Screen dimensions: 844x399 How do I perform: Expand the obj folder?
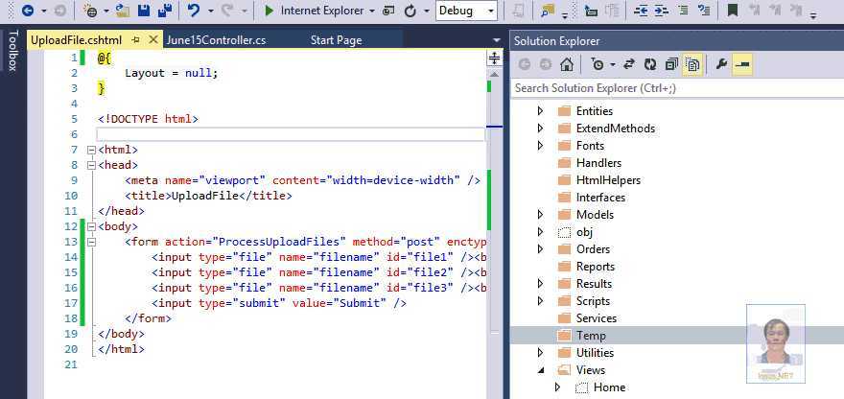540,231
